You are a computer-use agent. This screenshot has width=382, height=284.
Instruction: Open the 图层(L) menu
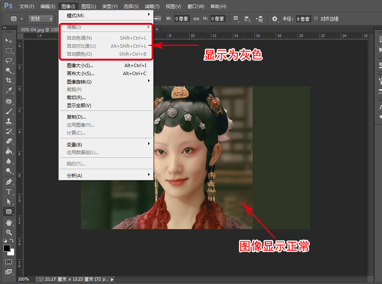click(x=89, y=6)
